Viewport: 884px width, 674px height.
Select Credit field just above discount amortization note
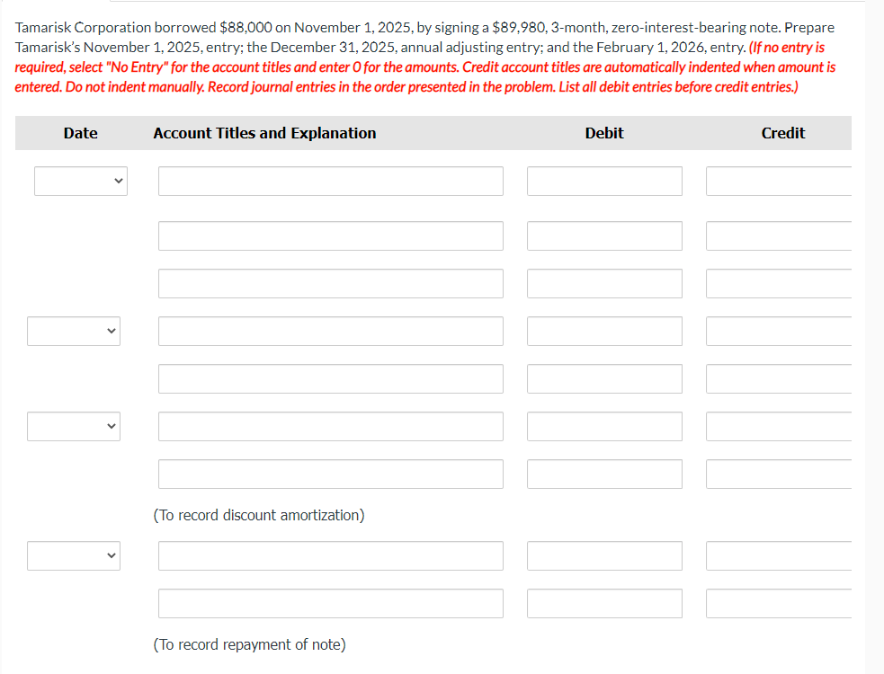coord(779,474)
